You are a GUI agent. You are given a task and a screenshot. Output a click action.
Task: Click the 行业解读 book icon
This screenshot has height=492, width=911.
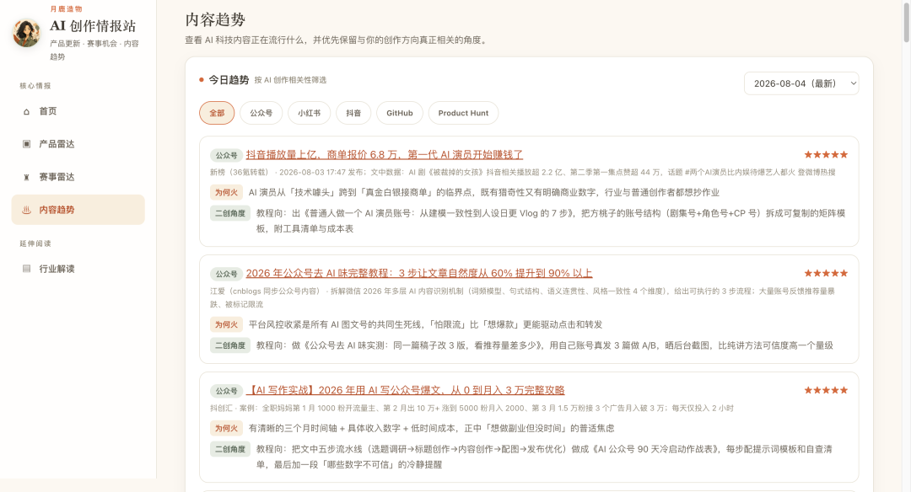coord(26,269)
